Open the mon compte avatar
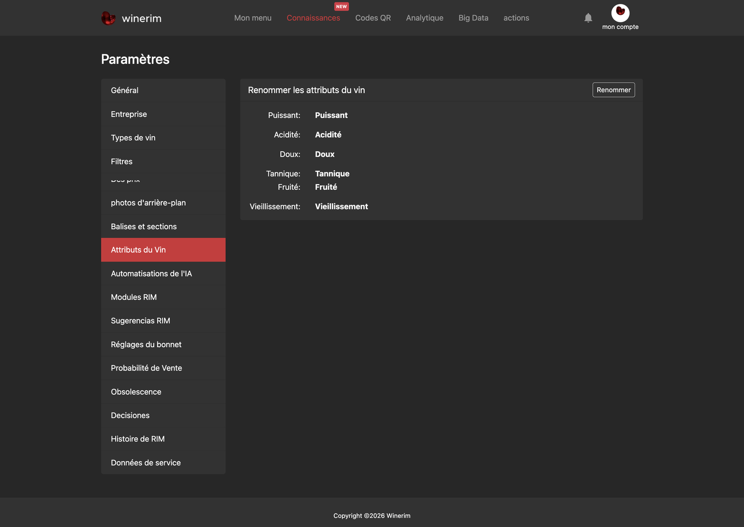 point(620,12)
